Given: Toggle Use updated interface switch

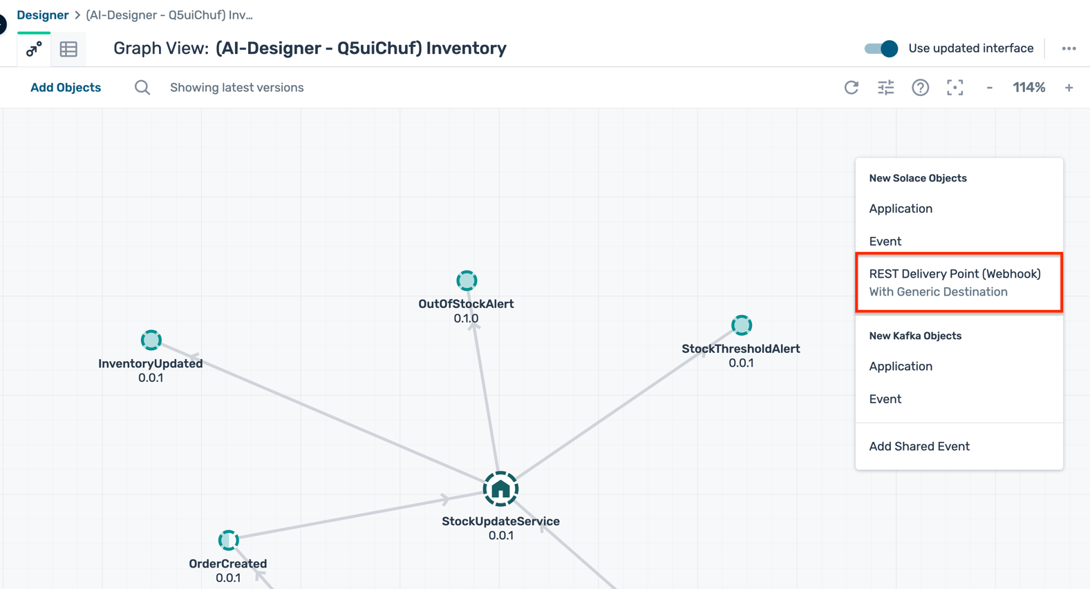Looking at the screenshot, I should (x=881, y=48).
